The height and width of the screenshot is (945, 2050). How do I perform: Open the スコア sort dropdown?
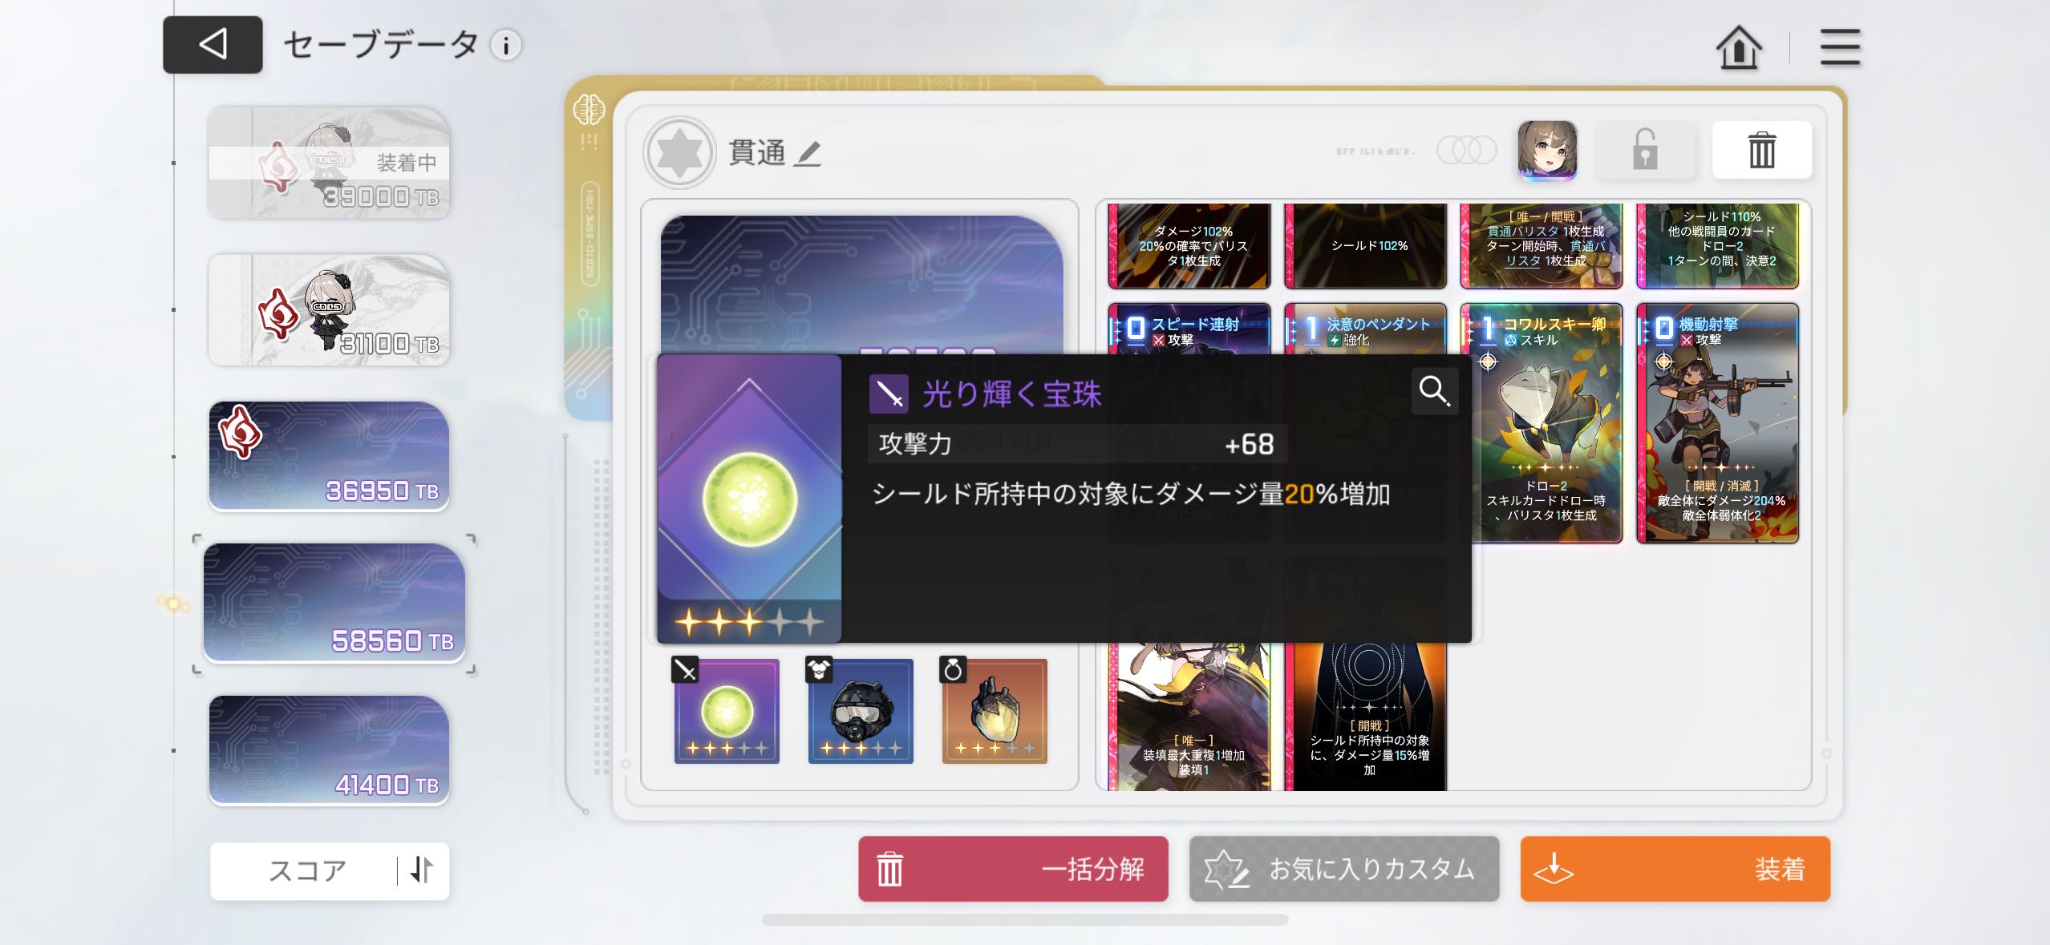pos(307,870)
